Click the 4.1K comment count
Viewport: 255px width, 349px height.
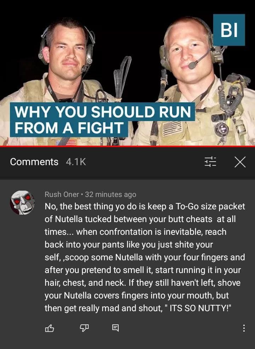coord(76,162)
